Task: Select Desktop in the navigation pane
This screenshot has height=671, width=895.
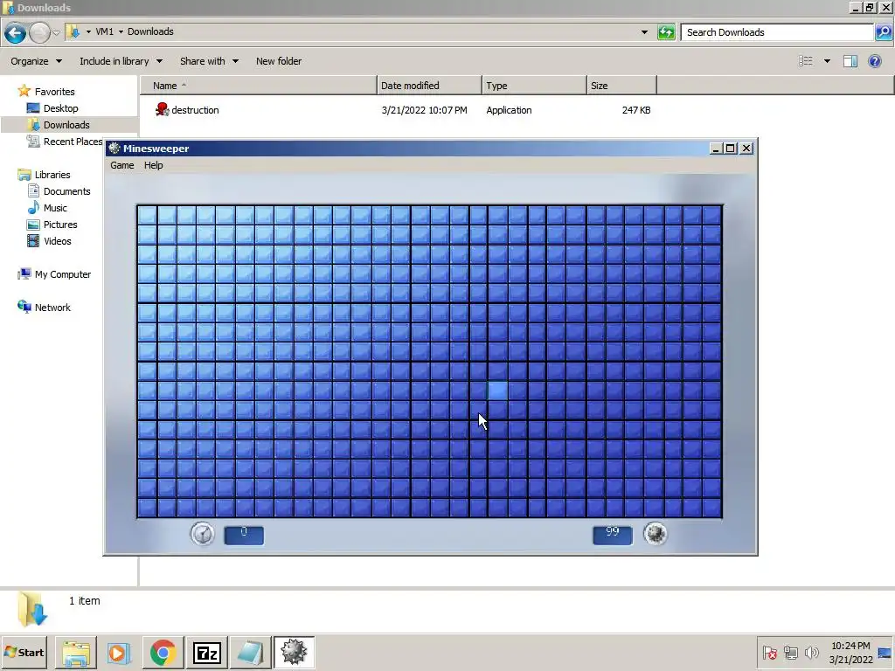Action: coord(60,107)
